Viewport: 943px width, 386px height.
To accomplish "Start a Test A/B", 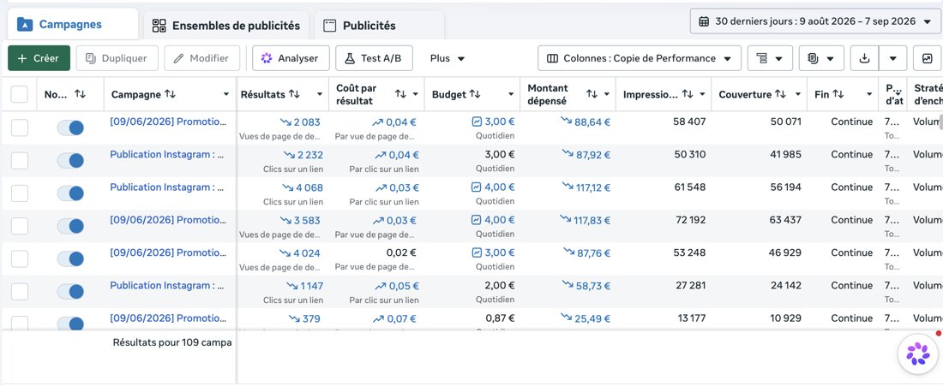I will [x=374, y=58].
